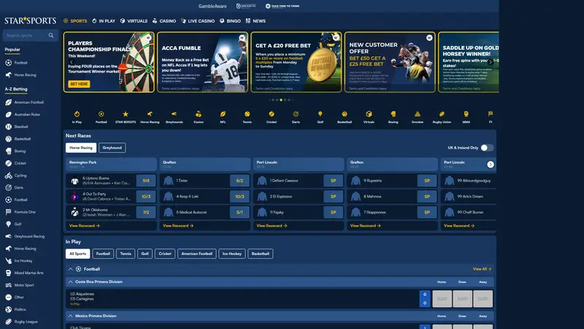Go to the next promo banner
Image resolution: width=584 pixels, height=329 pixels.
click(x=490, y=62)
